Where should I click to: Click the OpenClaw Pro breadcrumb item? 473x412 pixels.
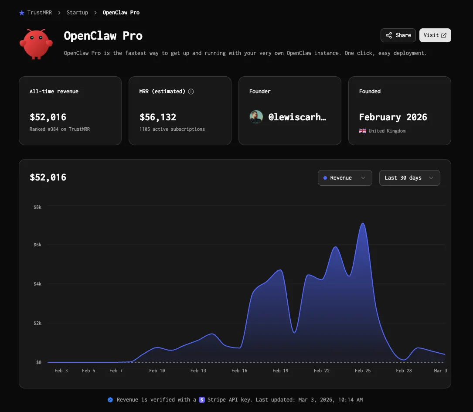click(x=121, y=13)
